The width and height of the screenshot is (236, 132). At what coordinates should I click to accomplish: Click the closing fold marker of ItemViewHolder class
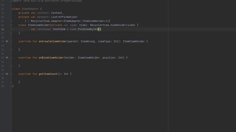11,33
